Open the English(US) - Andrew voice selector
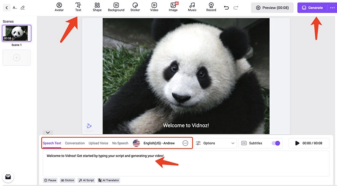The image size is (337, 186). [159, 143]
